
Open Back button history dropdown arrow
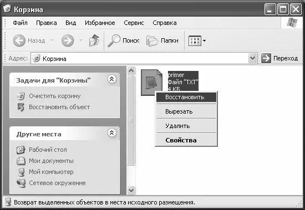[x=52, y=40]
